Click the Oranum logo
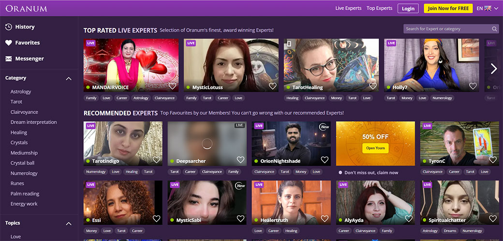 26,8
